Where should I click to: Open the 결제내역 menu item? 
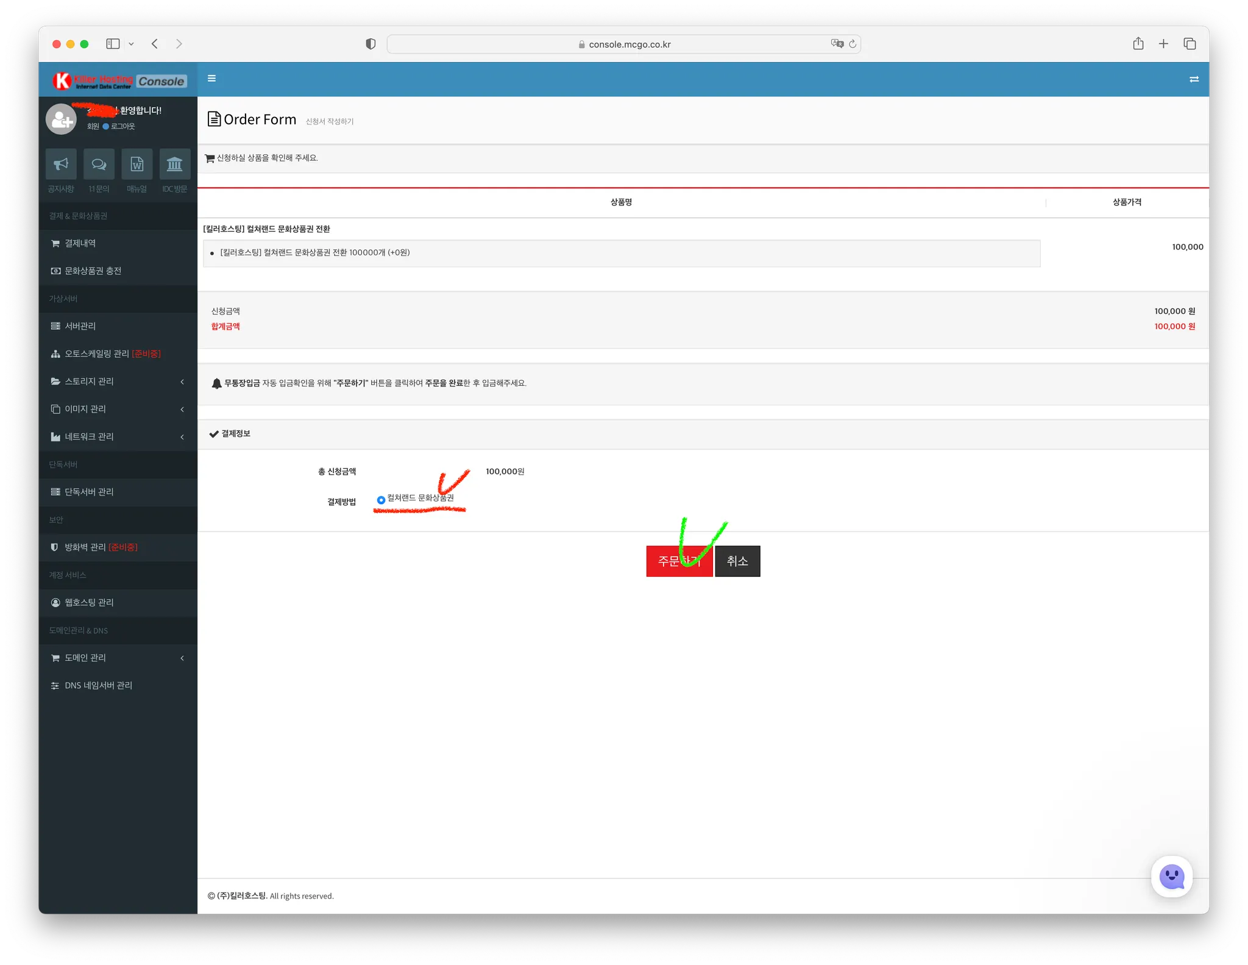coord(80,243)
